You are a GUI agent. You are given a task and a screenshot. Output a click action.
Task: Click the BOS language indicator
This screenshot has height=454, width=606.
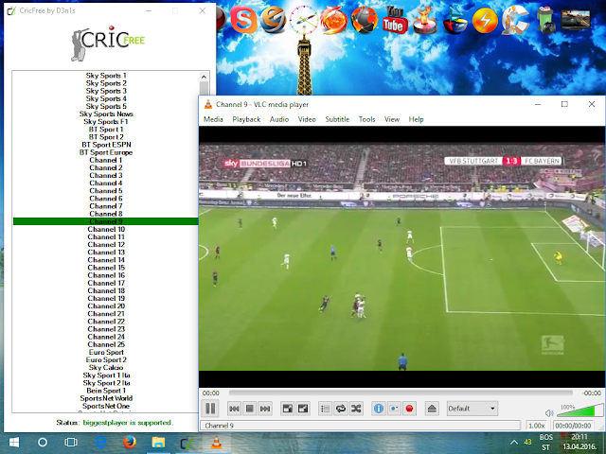click(x=546, y=443)
